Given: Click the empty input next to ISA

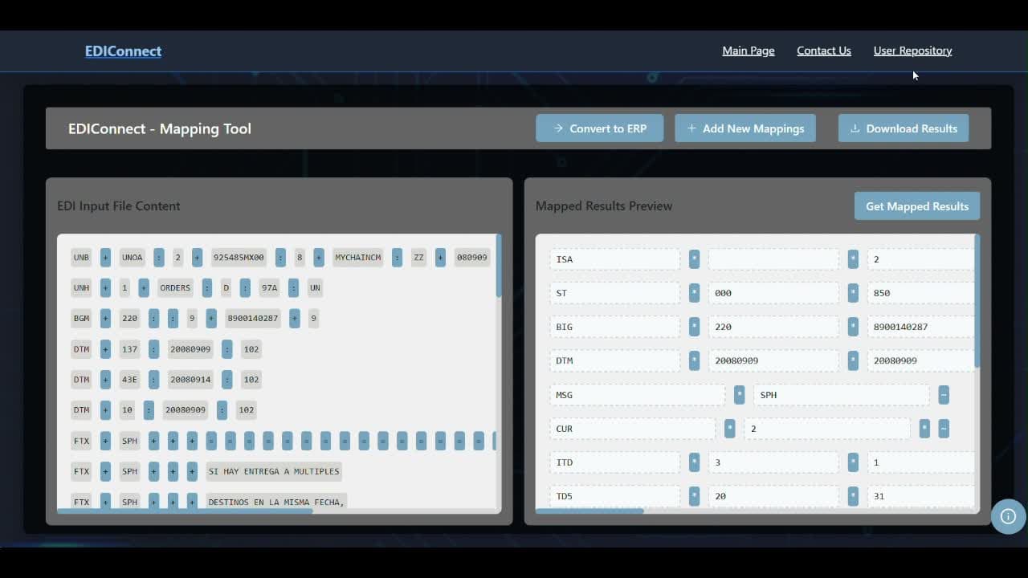Looking at the screenshot, I should pos(773,259).
